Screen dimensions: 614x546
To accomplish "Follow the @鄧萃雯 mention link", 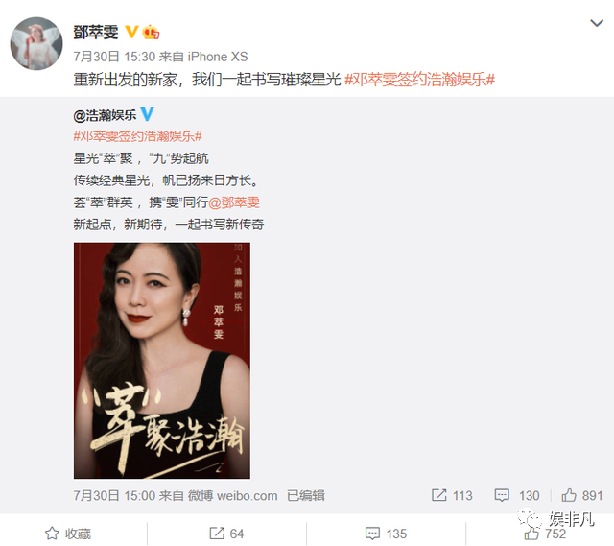I will [x=234, y=202].
